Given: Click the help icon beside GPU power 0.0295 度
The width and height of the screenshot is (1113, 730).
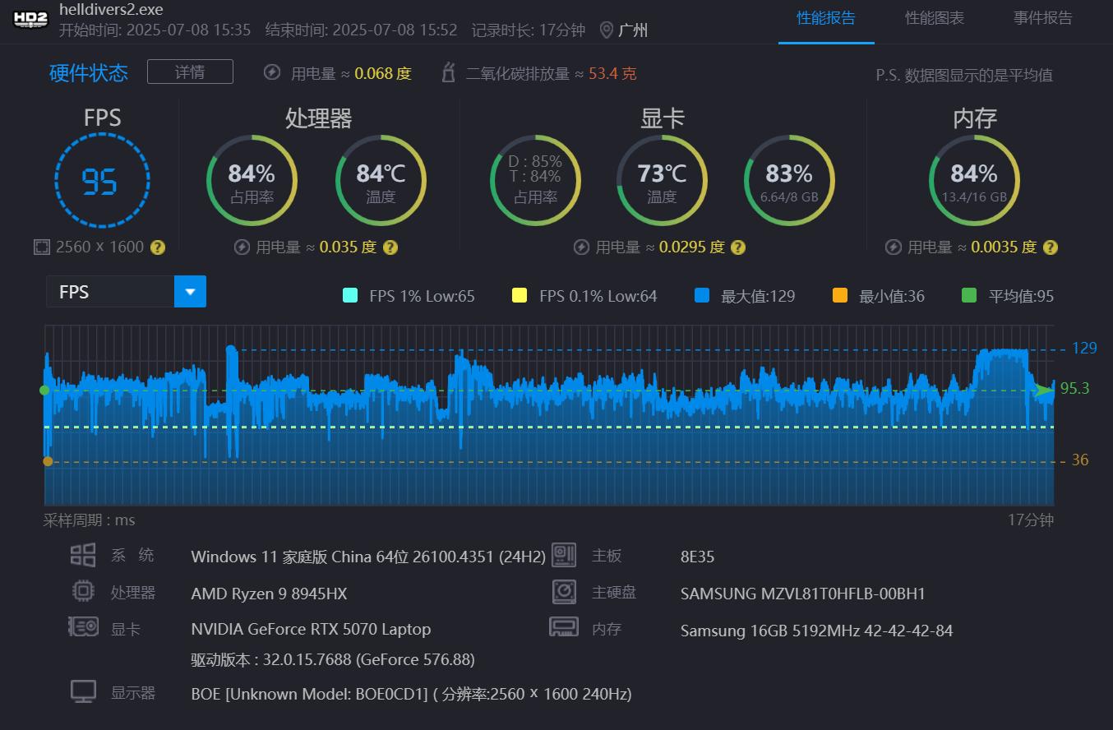Looking at the screenshot, I should (738, 247).
